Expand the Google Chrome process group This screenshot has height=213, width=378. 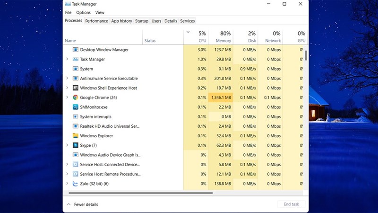[67, 98]
